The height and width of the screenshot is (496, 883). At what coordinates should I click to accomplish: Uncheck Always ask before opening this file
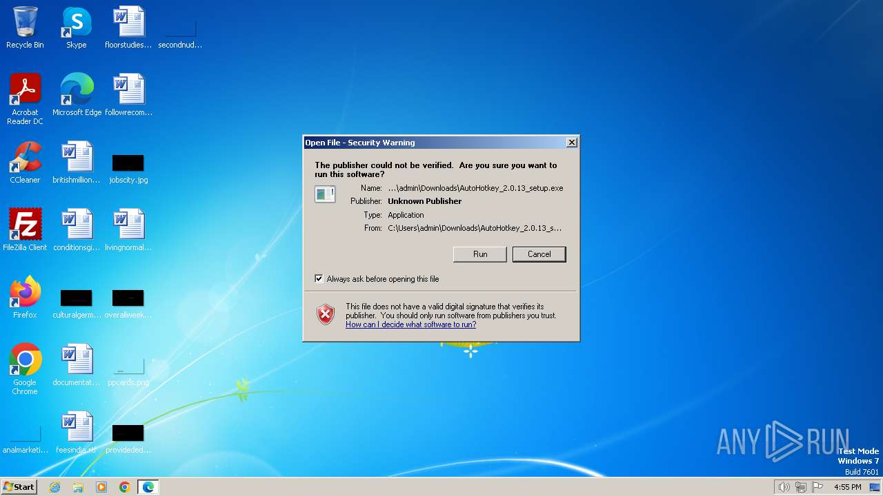pyautogui.click(x=319, y=279)
